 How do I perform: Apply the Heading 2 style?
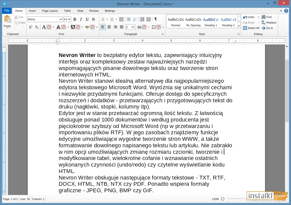(228, 21)
